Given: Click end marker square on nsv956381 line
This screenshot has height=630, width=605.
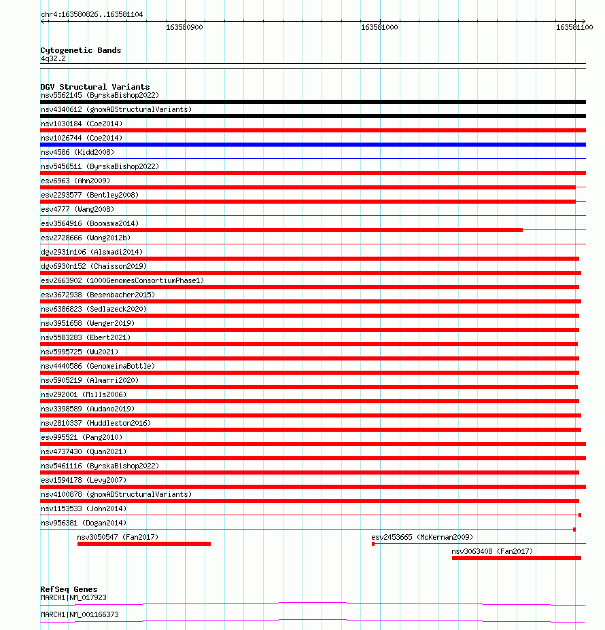Looking at the screenshot, I should pyautogui.click(x=574, y=530).
